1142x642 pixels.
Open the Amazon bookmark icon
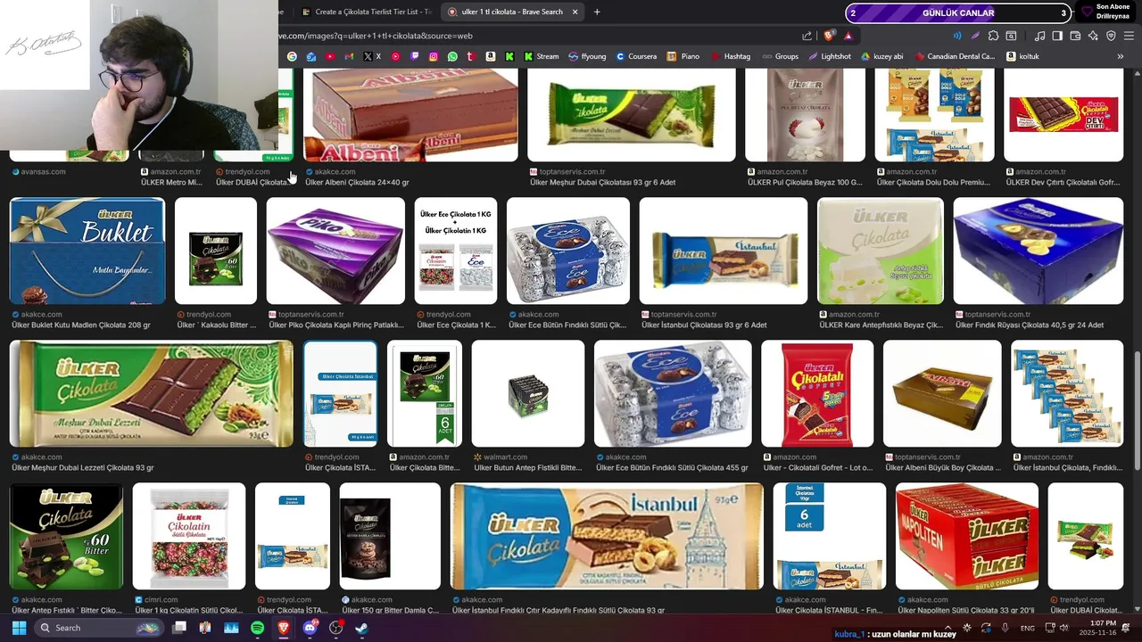(490, 56)
